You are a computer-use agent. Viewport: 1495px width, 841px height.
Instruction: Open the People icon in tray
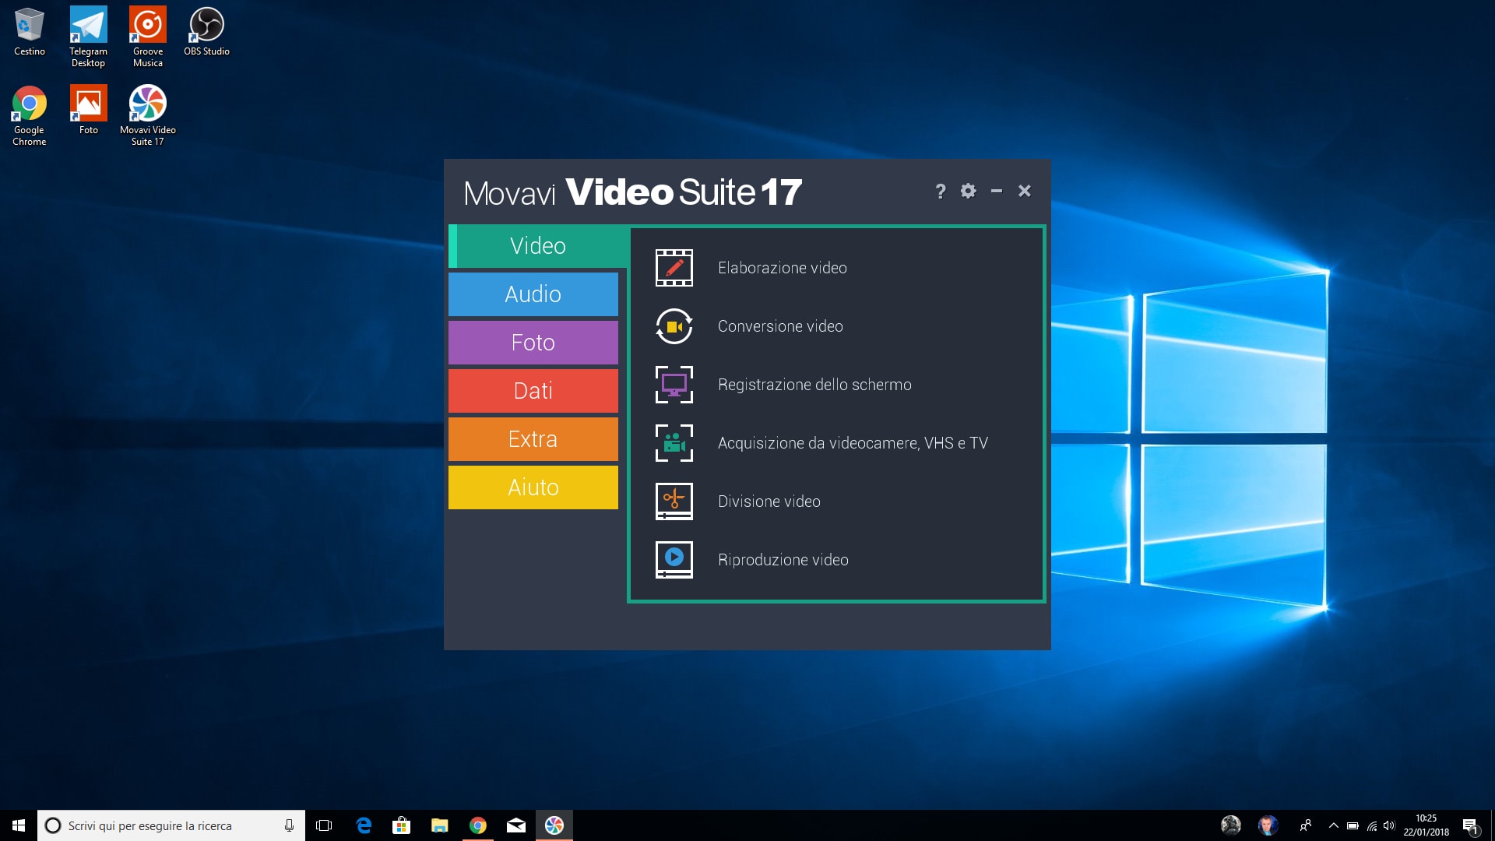coord(1306,825)
